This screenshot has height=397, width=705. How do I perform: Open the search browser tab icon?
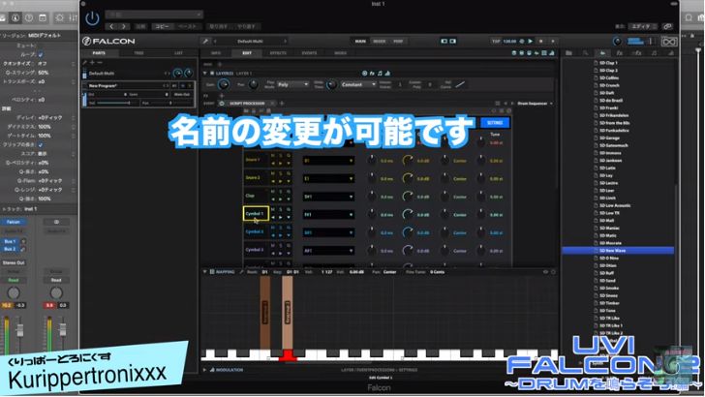pyautogui.click(x=585, y=53)
